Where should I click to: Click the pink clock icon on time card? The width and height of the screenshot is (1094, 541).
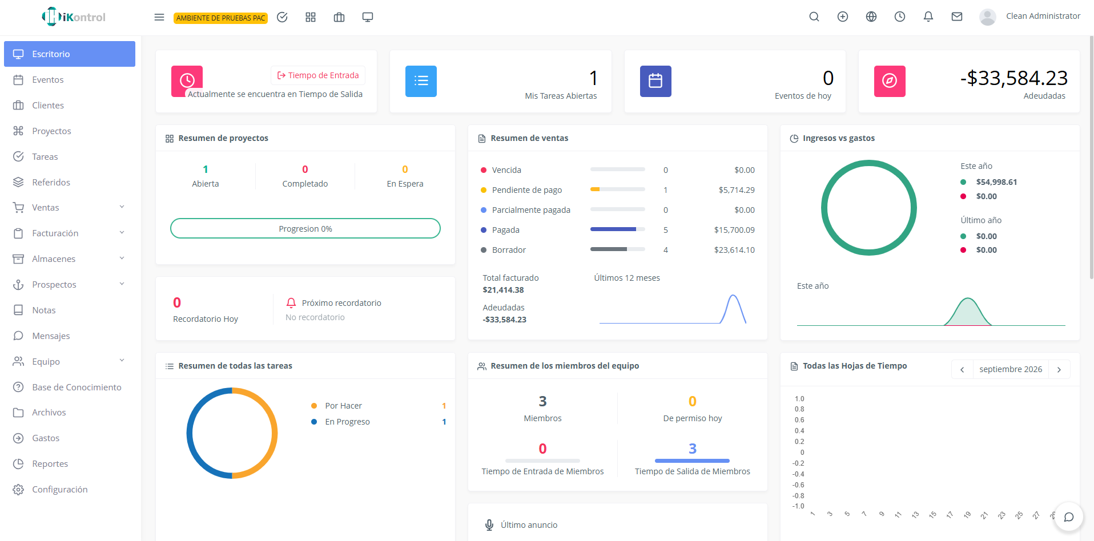tap(187, 81)
